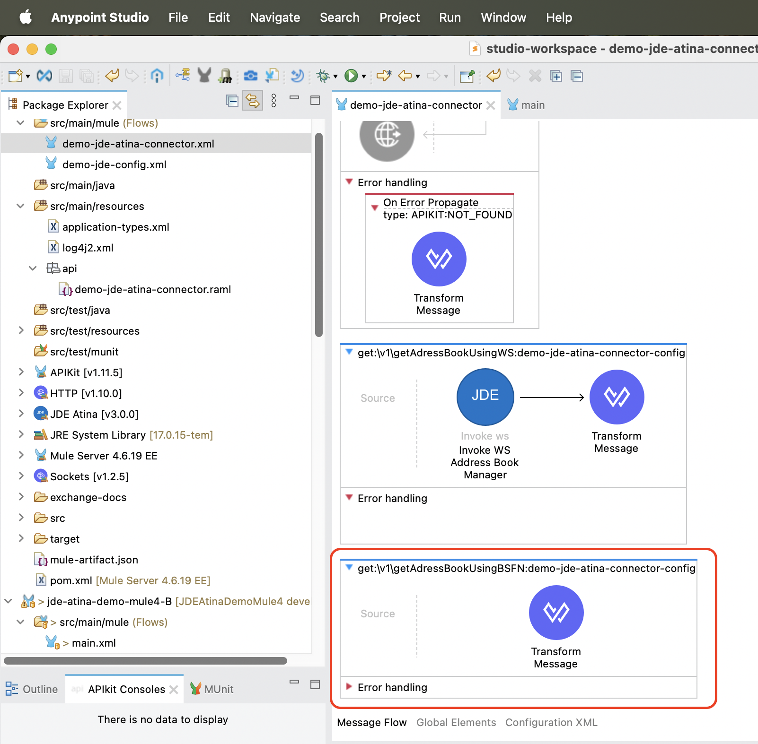The height and width of the screenshot is (744, 758).
Task: Open the Run menu in menu bar
Action: coord(450,17)
